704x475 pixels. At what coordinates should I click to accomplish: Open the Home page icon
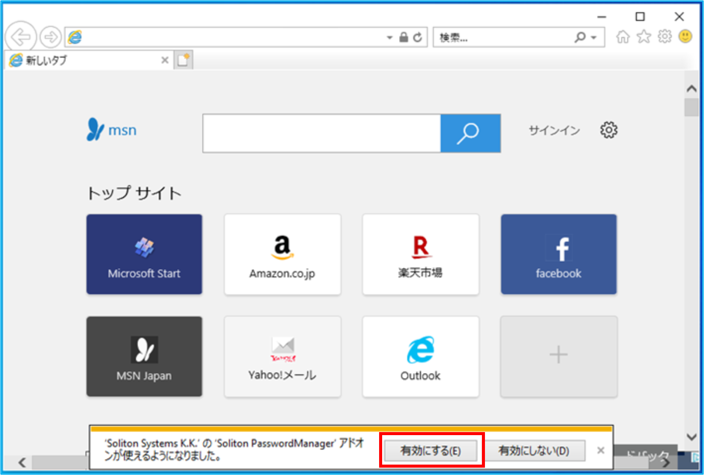[623, 37]
